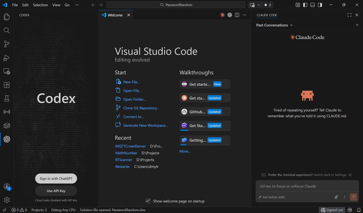Image resolution: width=363 pixels, height=213 pixels.
Task: Open the GitHub walkthrough card
Action: pyautogui.click(x=205, y=112)
